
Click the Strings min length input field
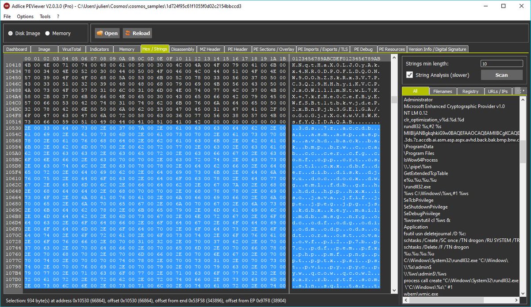point(502,63)
